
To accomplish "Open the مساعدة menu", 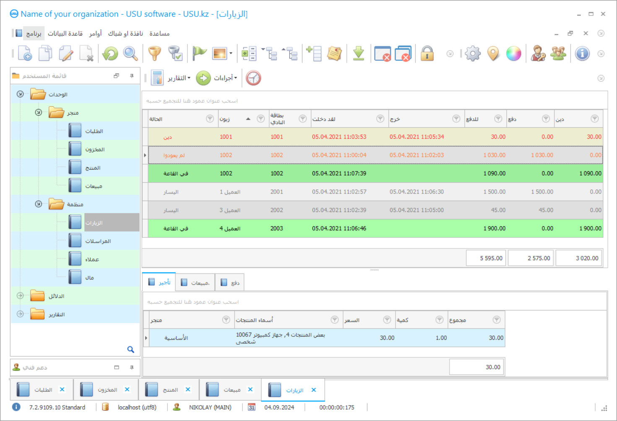I will (x=159, y=34).
